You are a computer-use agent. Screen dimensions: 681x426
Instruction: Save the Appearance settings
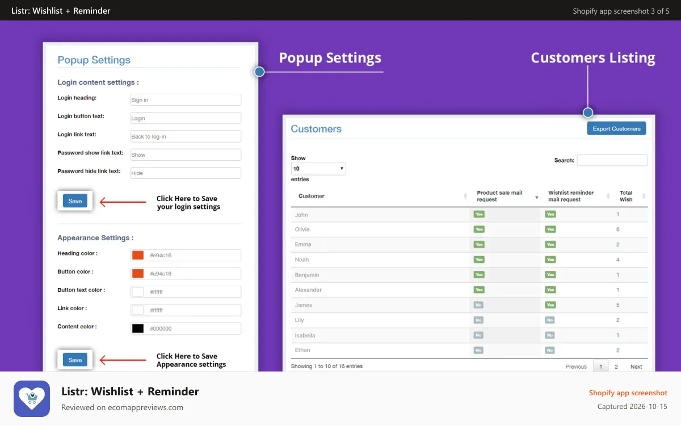[x=75, y=360]
